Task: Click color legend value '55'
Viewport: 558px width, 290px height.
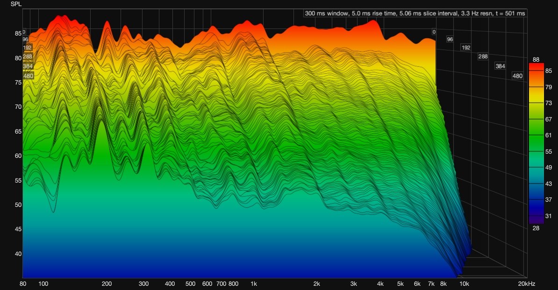Action: coord(548,152)
